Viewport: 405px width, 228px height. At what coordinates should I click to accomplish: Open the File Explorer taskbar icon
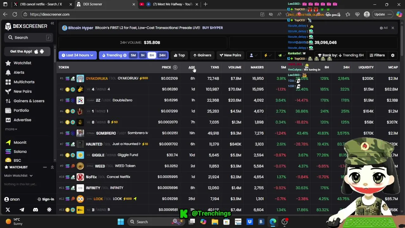tap(215, 222)
